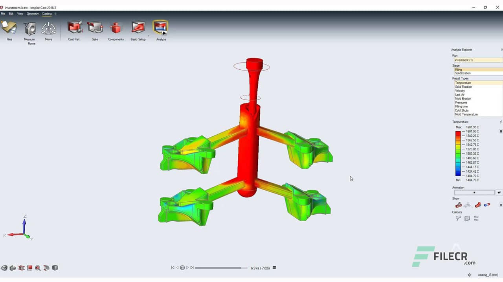Open the playback settings menu near timer
Viewport: 503px width, 282px height.
coord(274,268)
